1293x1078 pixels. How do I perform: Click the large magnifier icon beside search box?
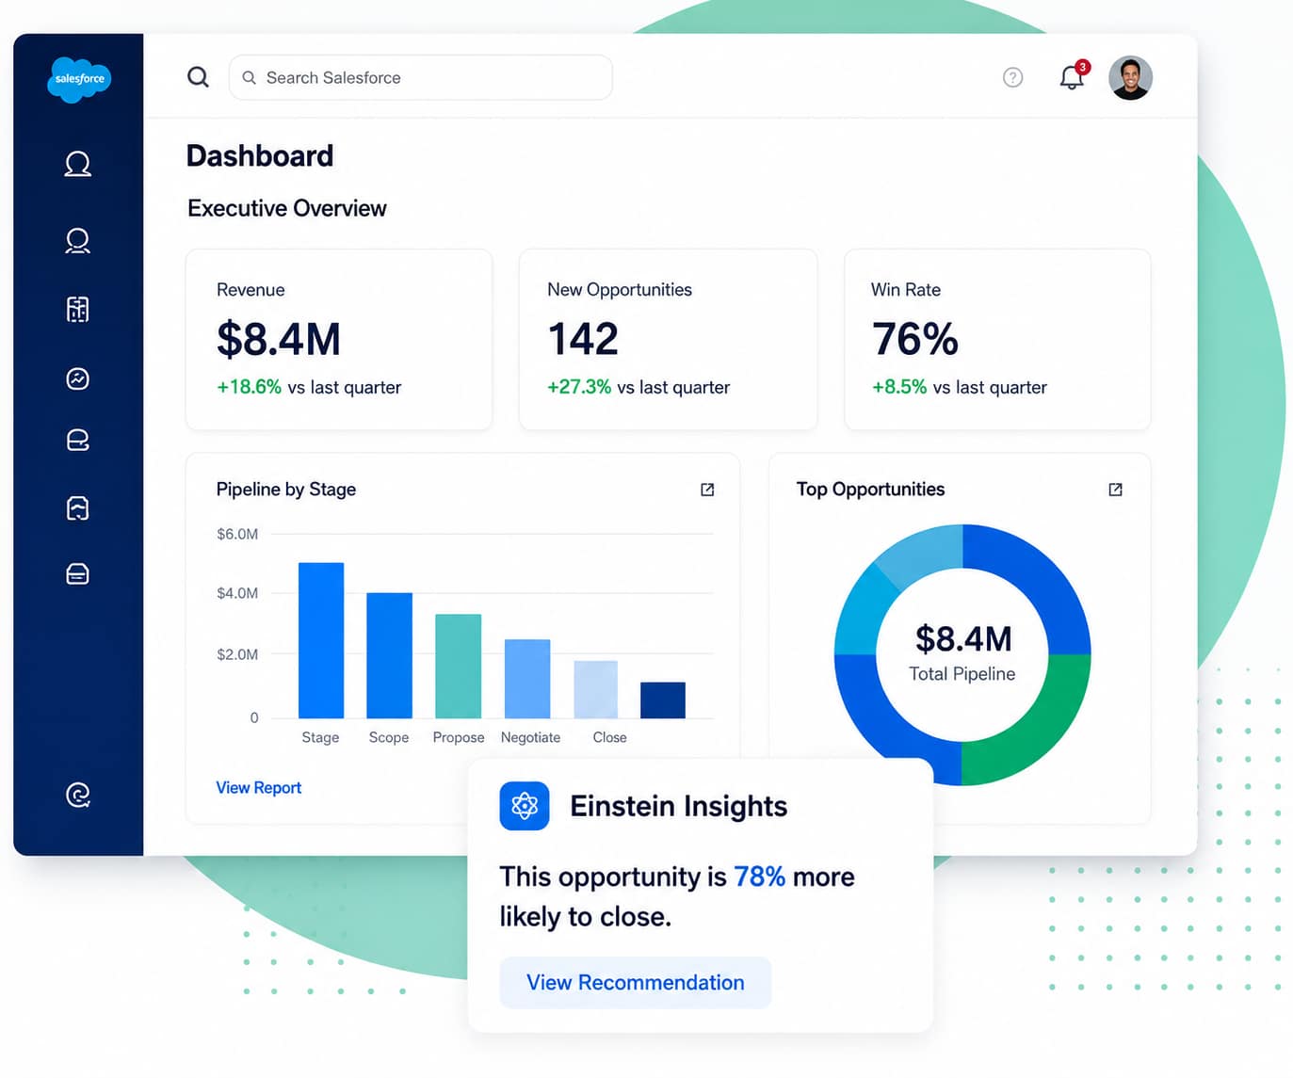198,77
